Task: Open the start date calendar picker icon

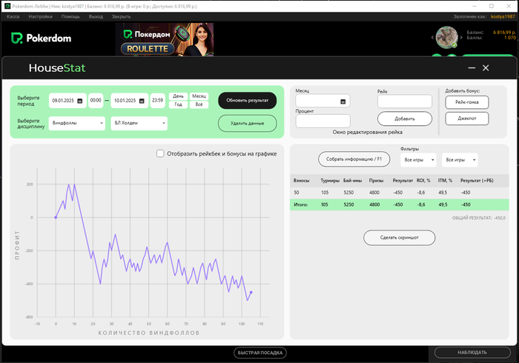Action: pyautogui.click(x=80, y=101)
